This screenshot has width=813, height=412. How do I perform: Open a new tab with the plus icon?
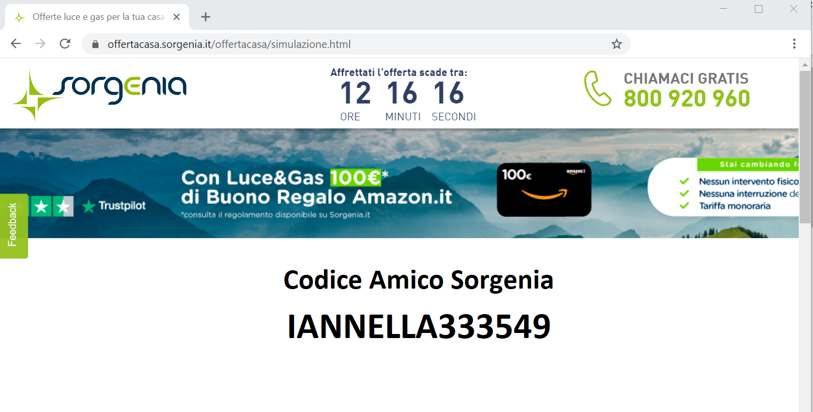(206, 17)
